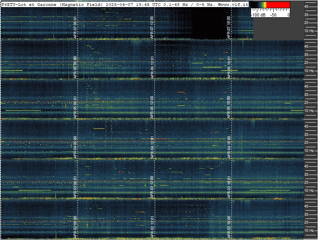Click the APR-06 12:01 time label
This screenshot has height=240, width=318.
[x=152, y=67]
